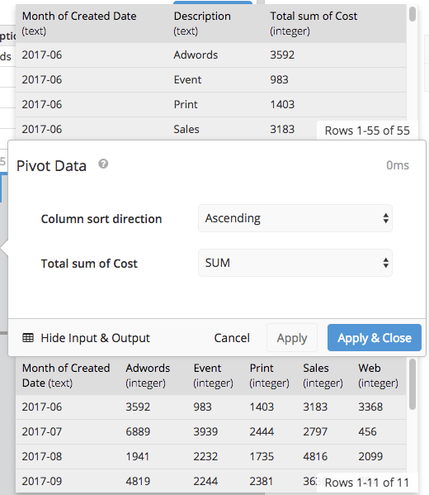Click the Month of Created Date input header
429x495 pixels.
(x=79, y=23)
